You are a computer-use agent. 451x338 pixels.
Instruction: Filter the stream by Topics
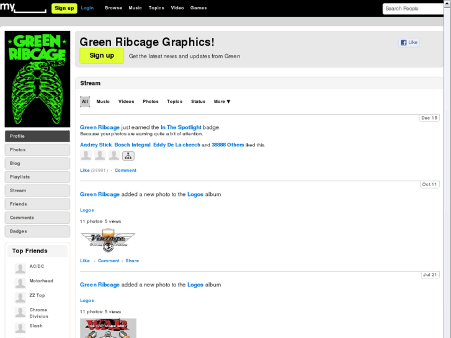(174, 102)
